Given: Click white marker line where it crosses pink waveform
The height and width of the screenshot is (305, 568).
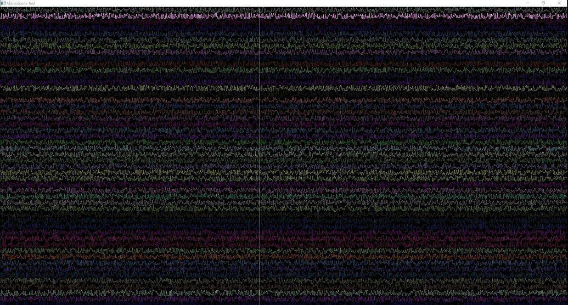Looking at the screenshot, I should pos(260,16).
